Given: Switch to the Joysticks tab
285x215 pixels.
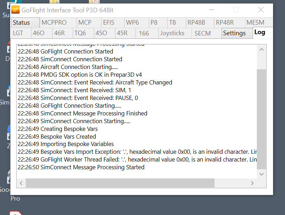Looking at the screenshot, I should pos(172,33).
